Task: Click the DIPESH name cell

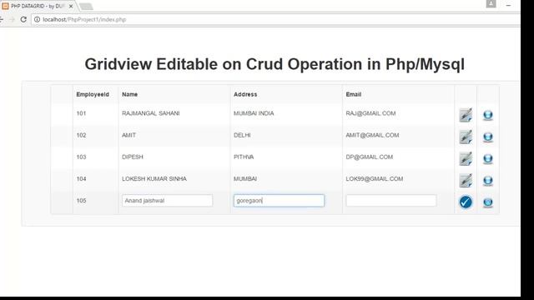Action: (x=133, y=157)
